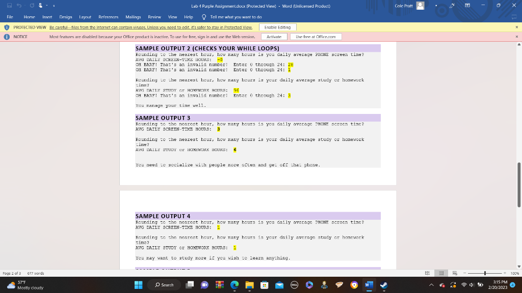This screenshot has height=293, width=522.
Task: Open Microsoft Store from taskbar
Action: point(265,285)
